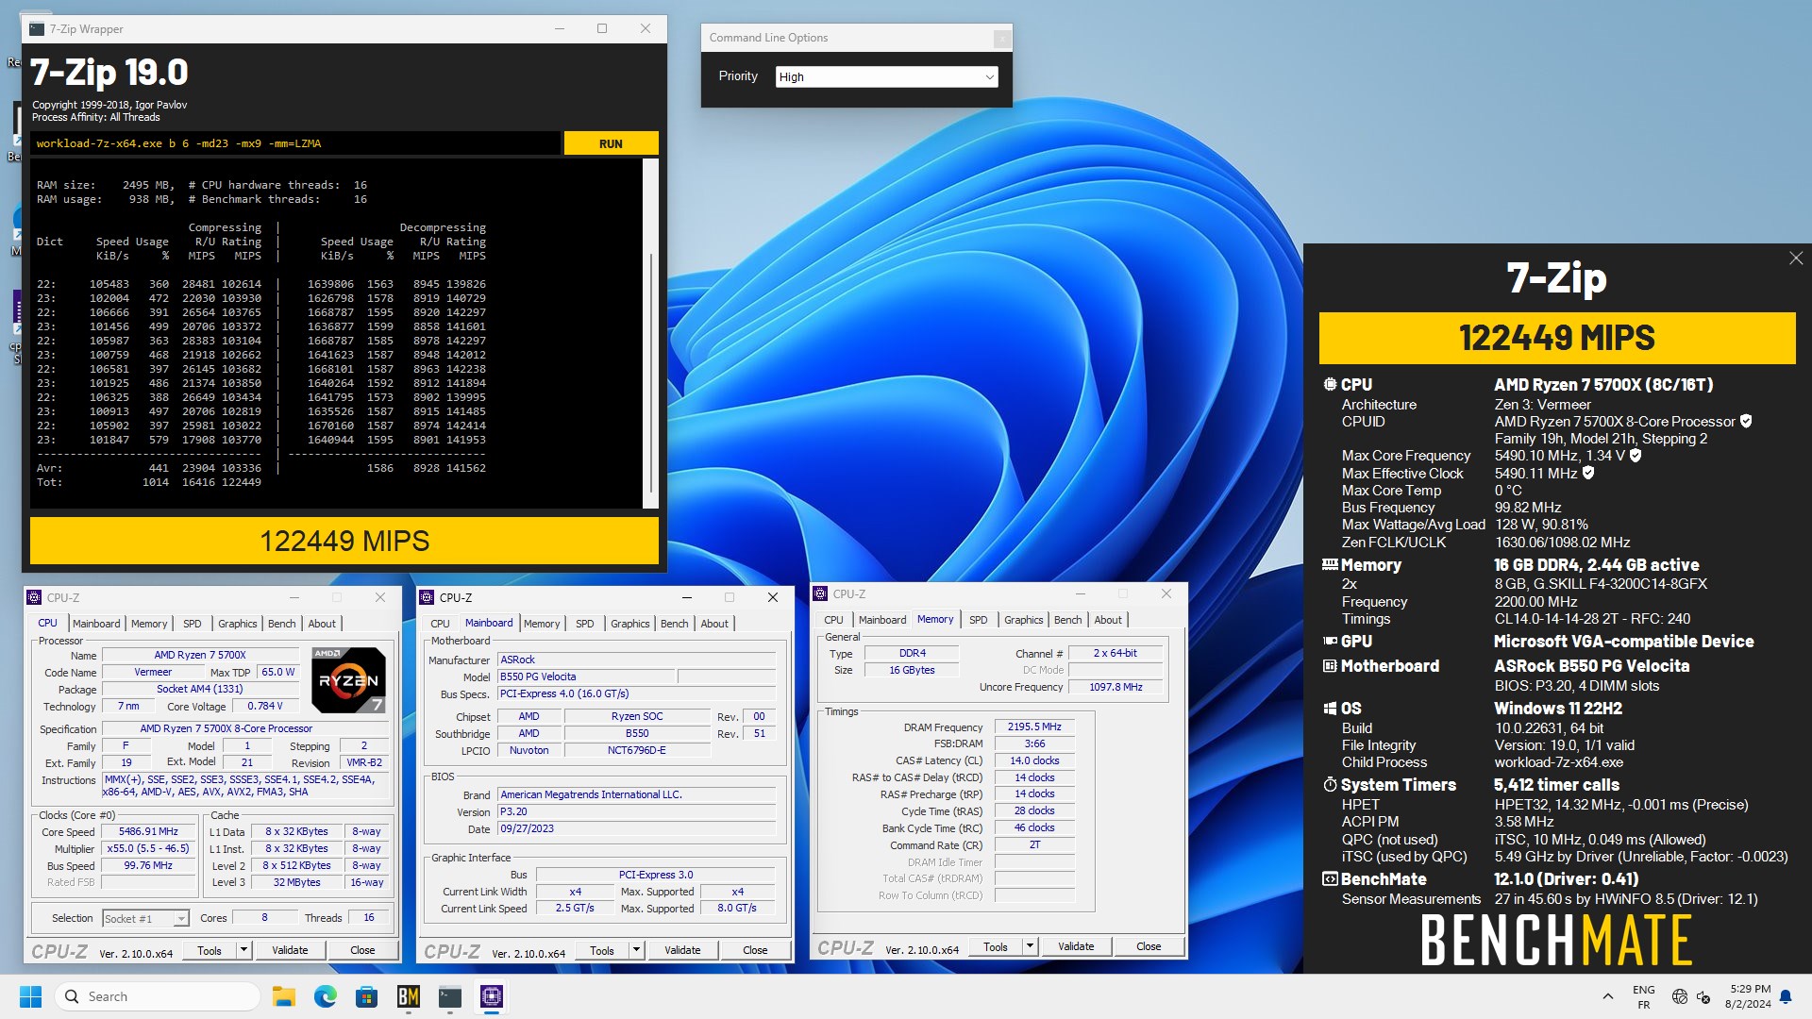The image size is (1812, 1019).
Task: Minimize the middle CPU-Z window
Action: (x=687, y=597)
